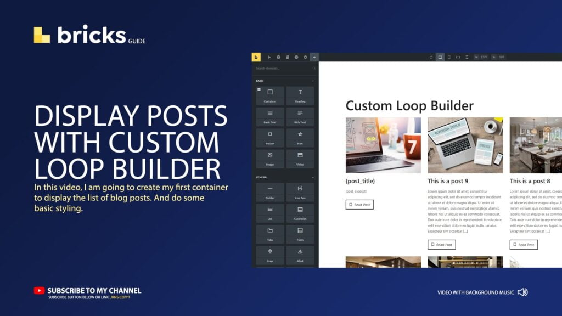Screen dimensions: 562x316
Task: Select the "This is a post 8" title
Action: click(530, 181)
